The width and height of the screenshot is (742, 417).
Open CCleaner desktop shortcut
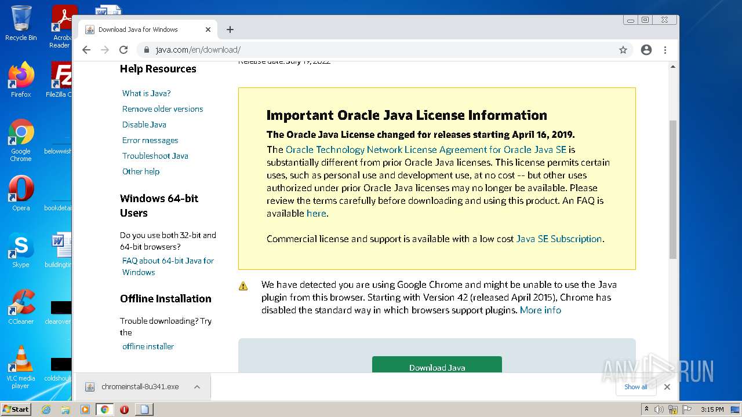tap(21, 306)
